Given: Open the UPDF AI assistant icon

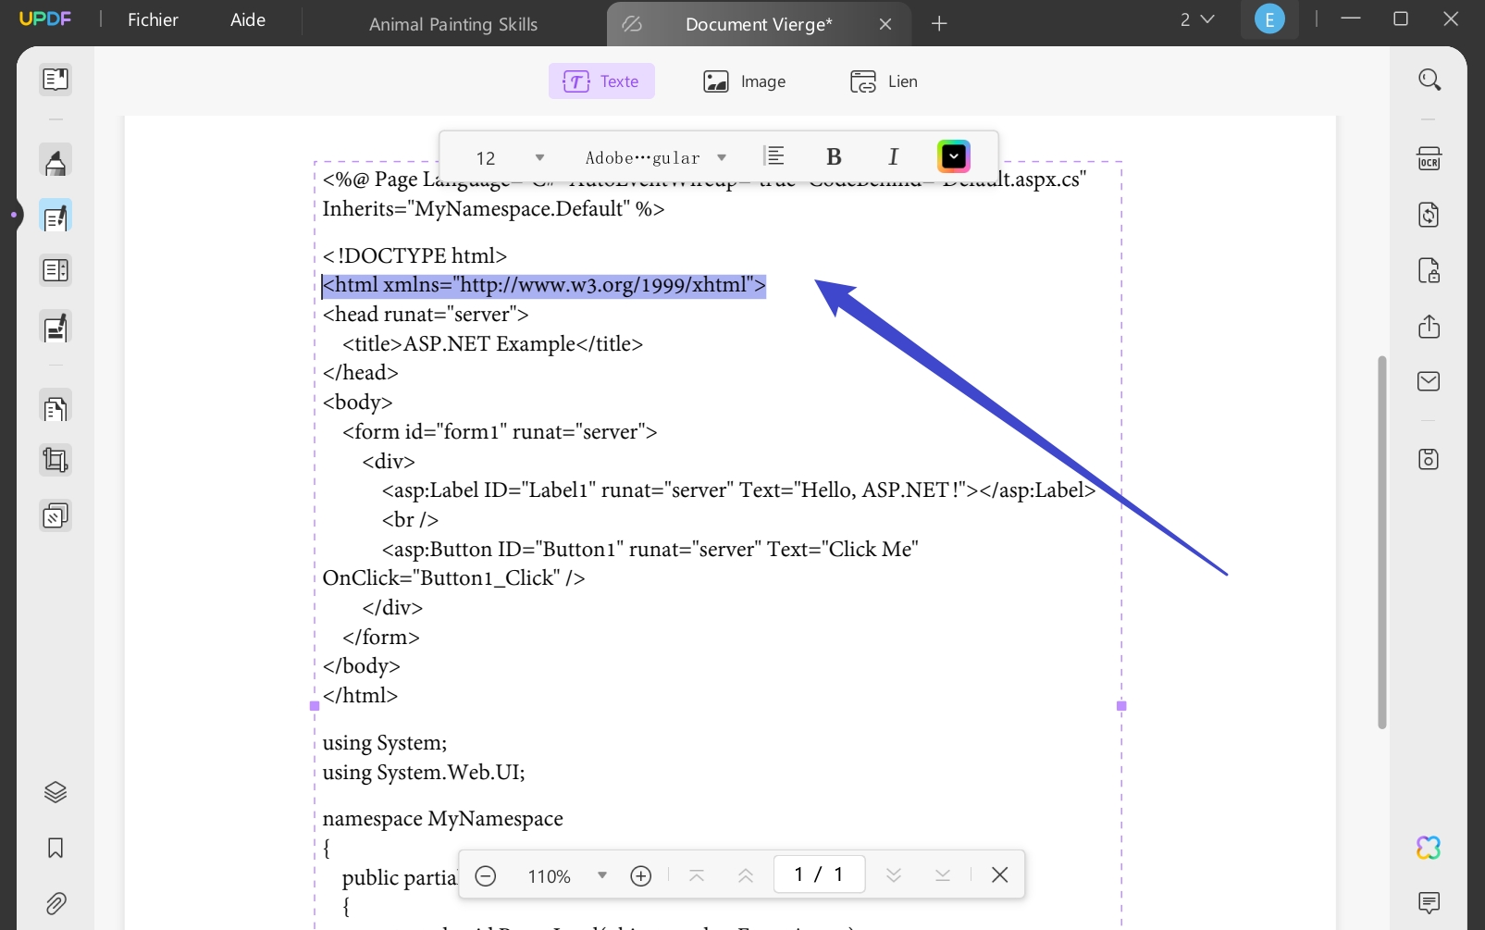Looking at the screenshot, I should 1429,848.
